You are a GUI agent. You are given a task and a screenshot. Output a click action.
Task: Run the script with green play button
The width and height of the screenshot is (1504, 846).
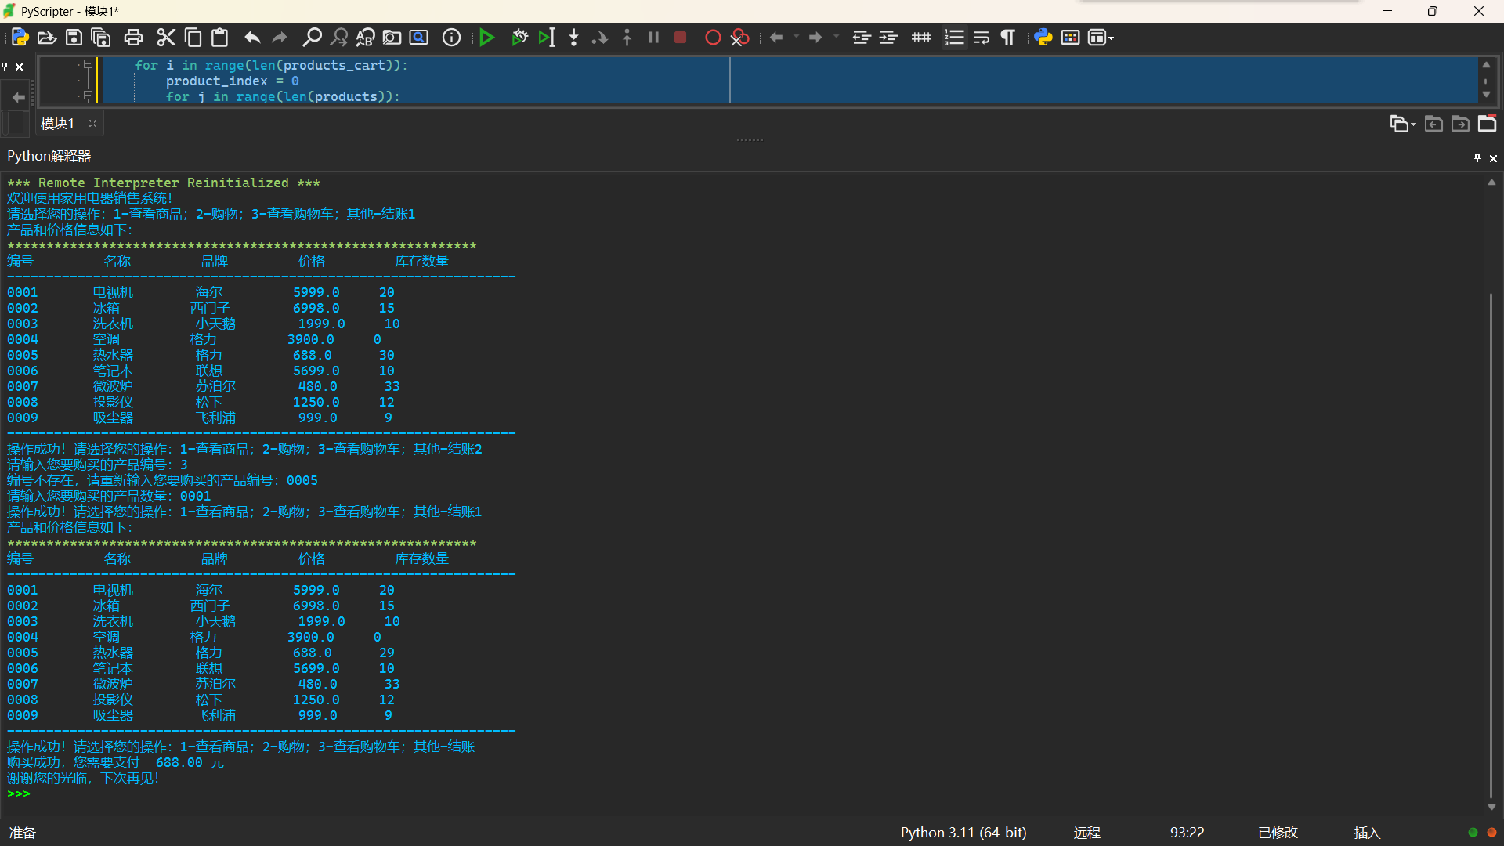pyautogui.click(x=486, y=38)
